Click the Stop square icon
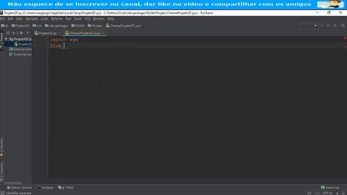 [x=335, y=25]
